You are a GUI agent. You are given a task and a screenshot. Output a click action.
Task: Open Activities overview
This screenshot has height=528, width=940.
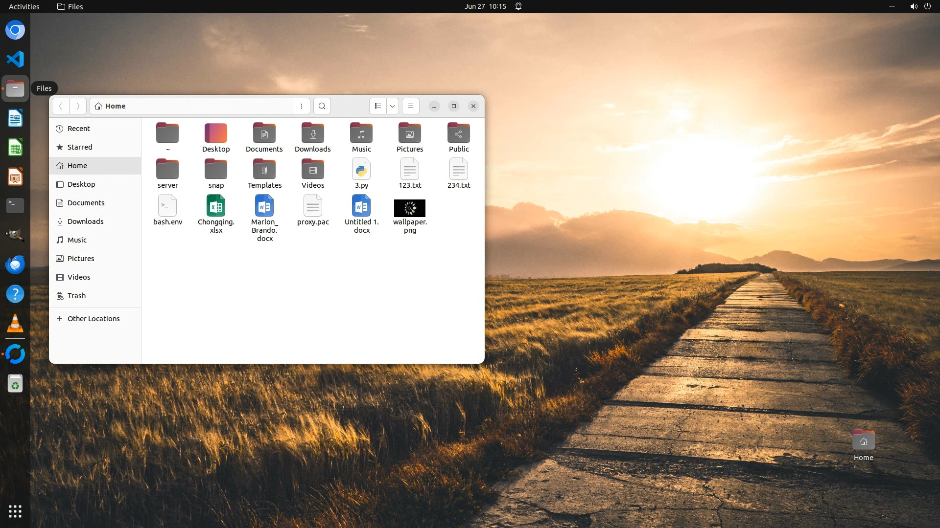pos(24,6)
